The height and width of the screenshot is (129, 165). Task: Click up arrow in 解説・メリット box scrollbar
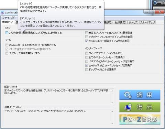pos(112,91)
